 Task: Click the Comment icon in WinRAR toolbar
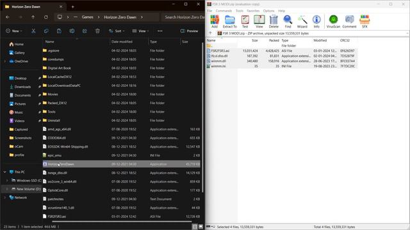coord(349,21)
